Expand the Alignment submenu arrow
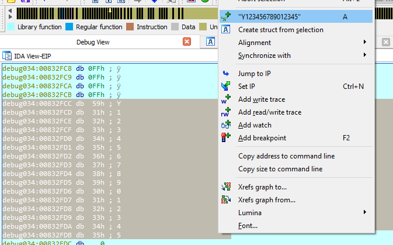The image size is (393, 245). (365, 43)
